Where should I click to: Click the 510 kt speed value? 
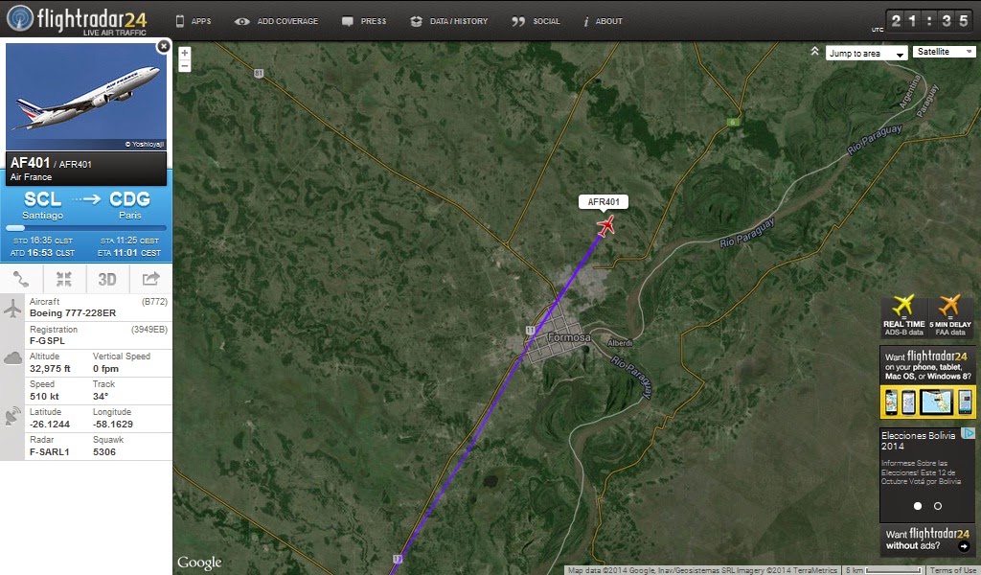44,396
